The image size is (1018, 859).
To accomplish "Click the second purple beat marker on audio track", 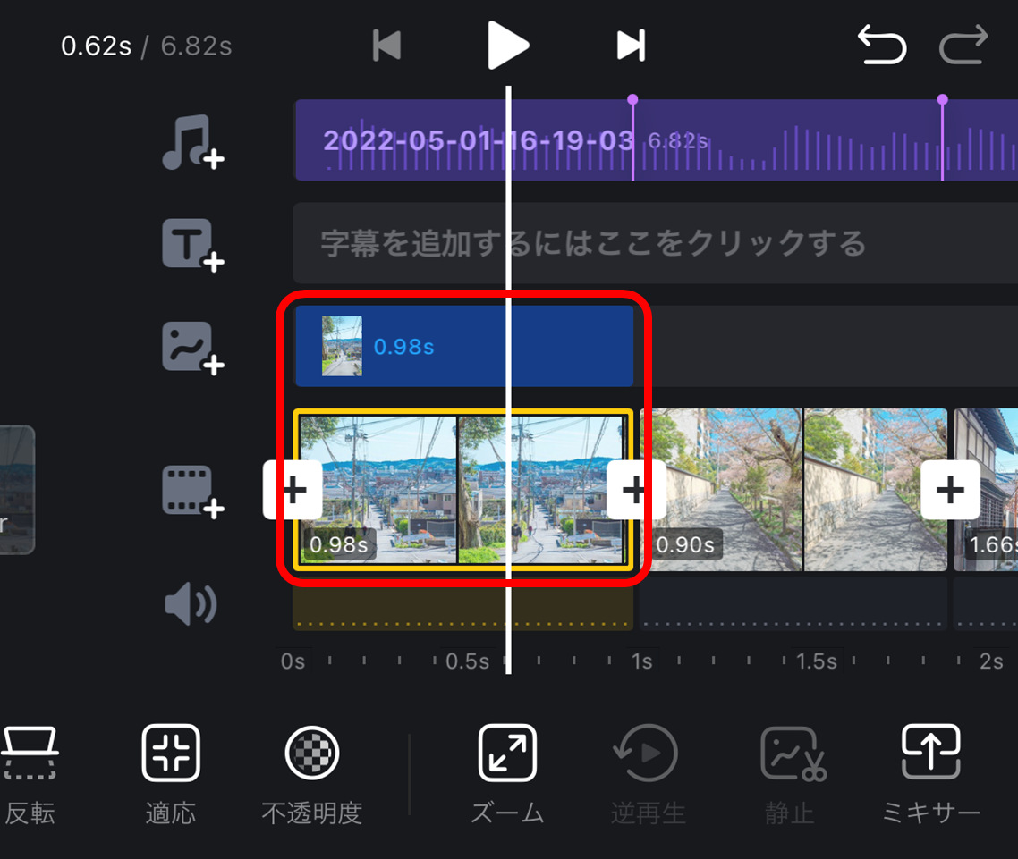I will click(x=943, y=100).
